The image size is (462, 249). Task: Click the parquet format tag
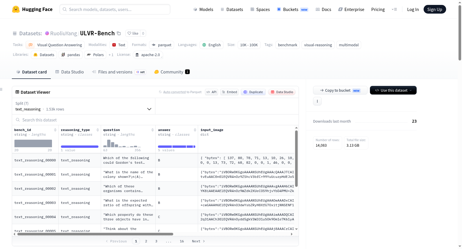(x=161, y=45)
